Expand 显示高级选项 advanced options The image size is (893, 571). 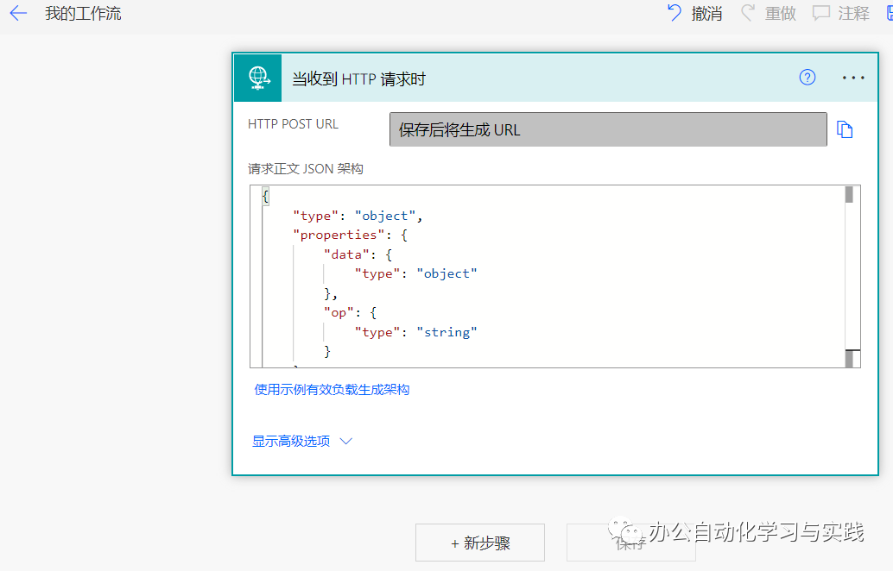(x=291, y=441)
